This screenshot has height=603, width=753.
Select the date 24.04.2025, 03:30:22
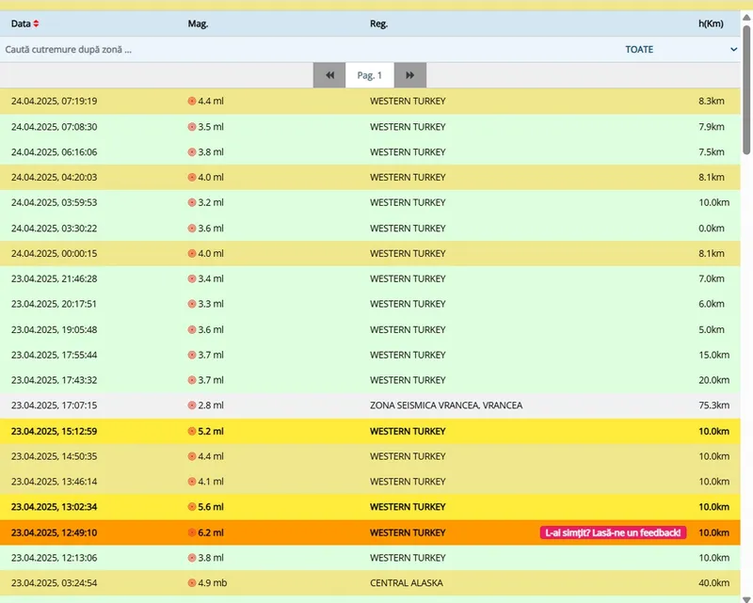point(54,228)
